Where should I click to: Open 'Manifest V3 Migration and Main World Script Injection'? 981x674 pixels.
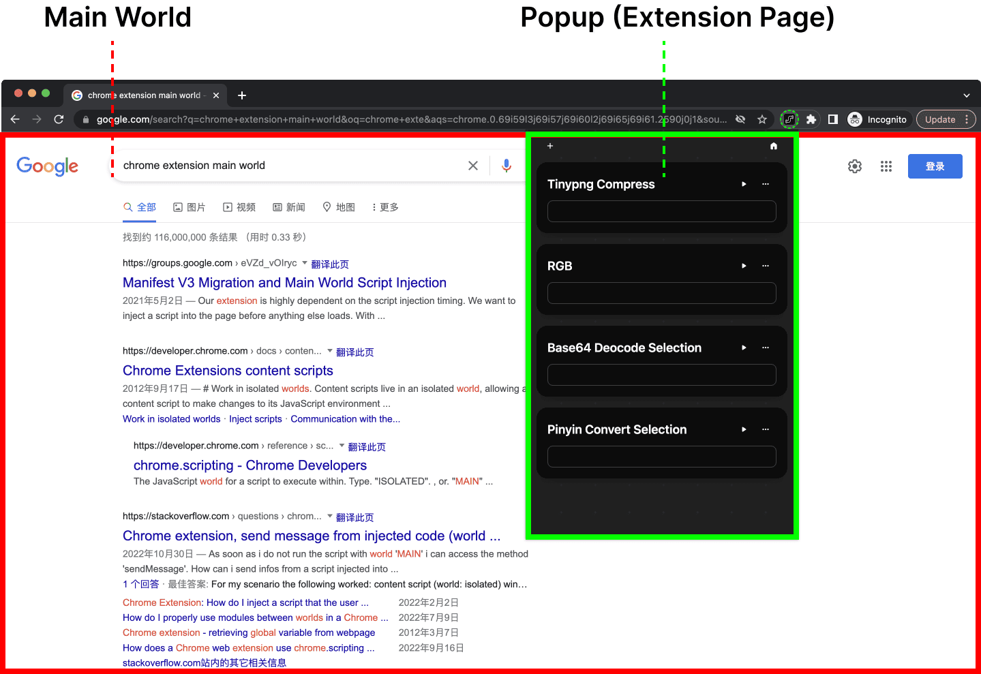285,283
